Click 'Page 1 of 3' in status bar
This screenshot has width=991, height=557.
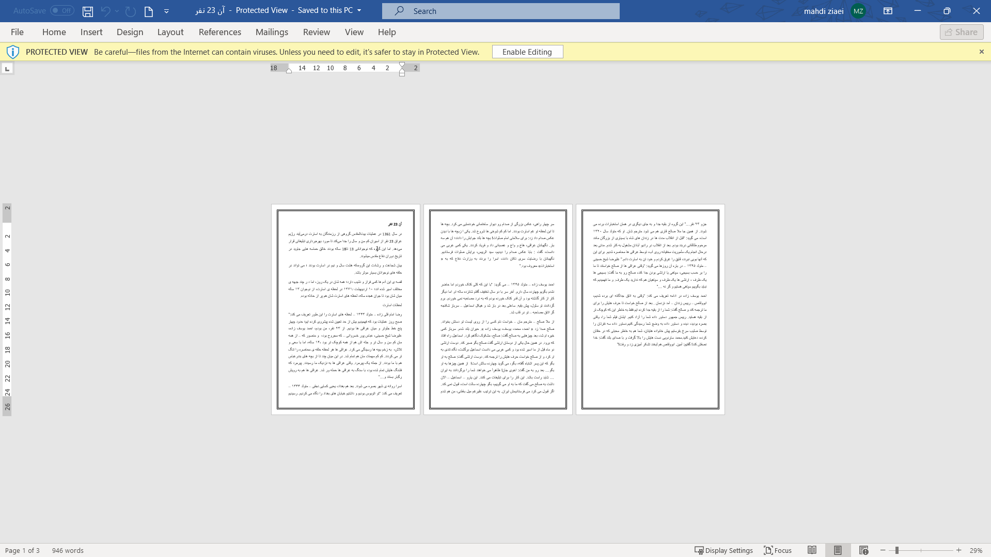[22, 550]
